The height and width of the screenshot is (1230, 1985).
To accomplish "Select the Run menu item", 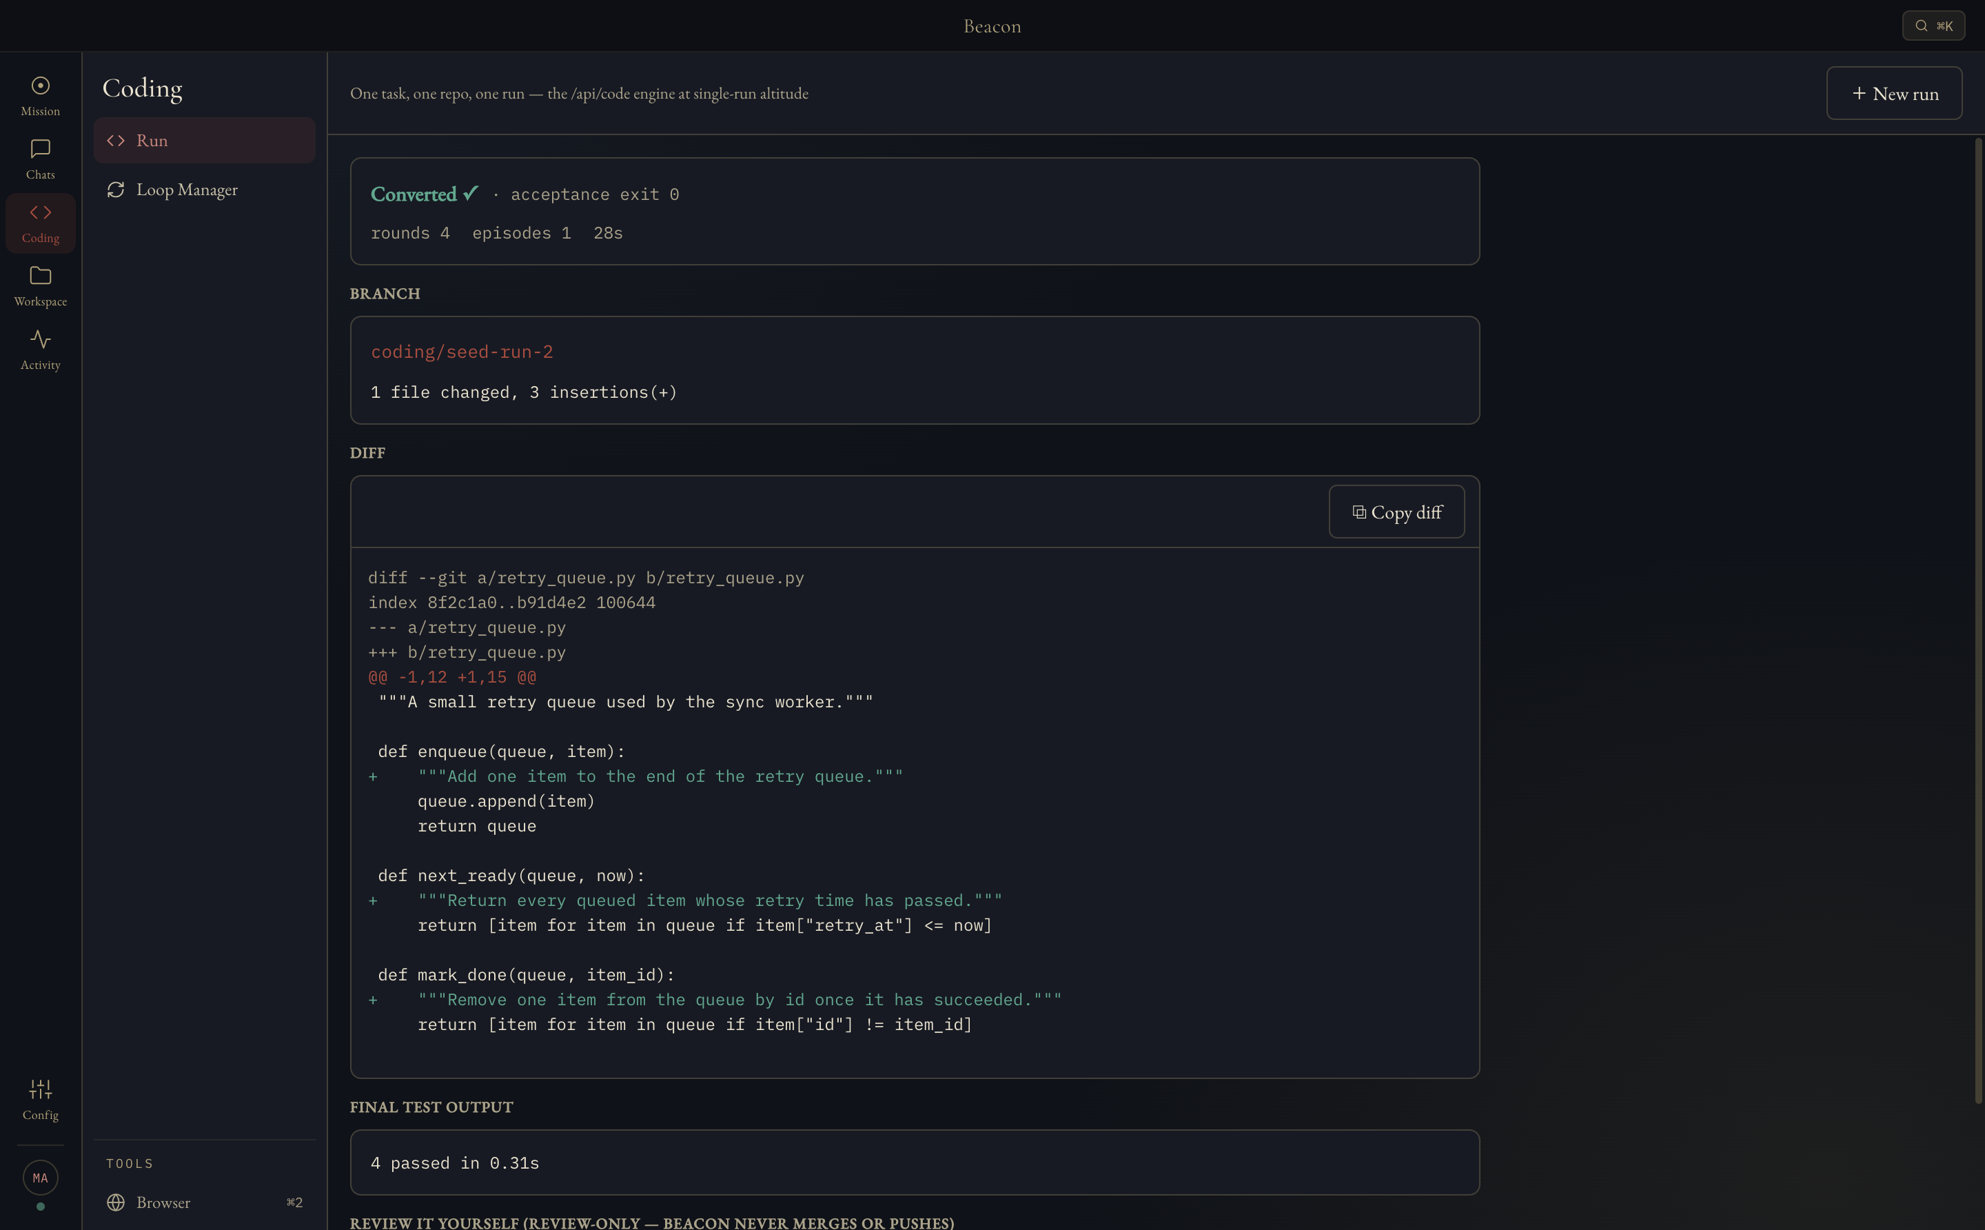I will 204,140.
